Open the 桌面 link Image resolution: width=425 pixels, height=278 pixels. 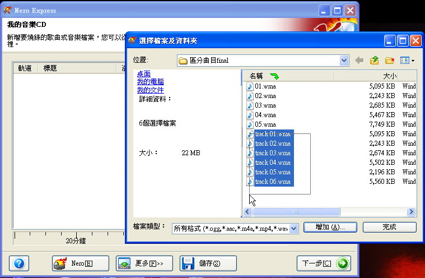pos(143,74)
